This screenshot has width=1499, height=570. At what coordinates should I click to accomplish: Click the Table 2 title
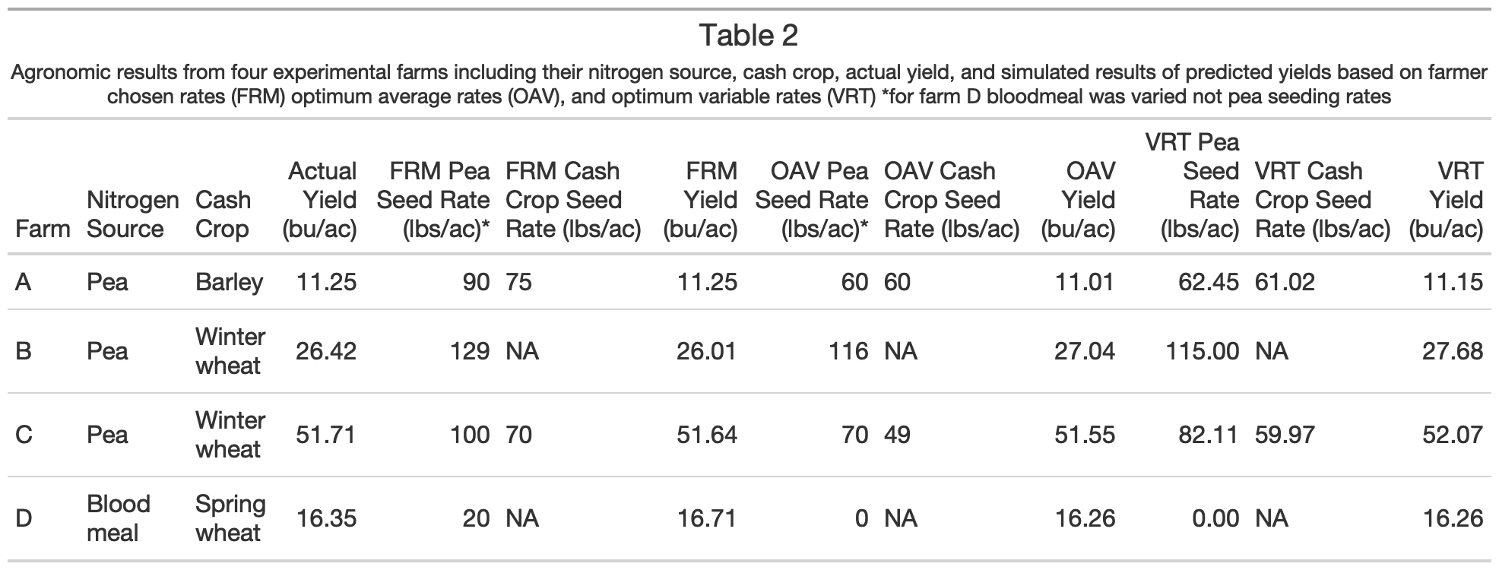[749, 36]
